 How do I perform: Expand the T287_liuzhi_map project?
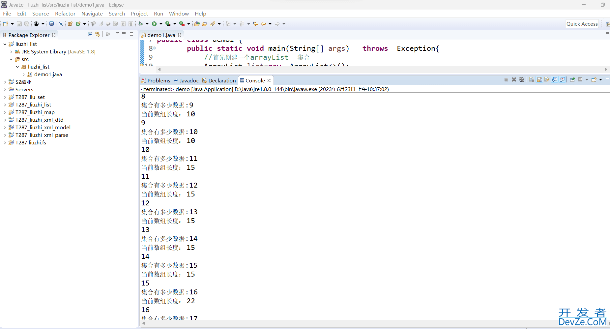[x=5, y=112]
